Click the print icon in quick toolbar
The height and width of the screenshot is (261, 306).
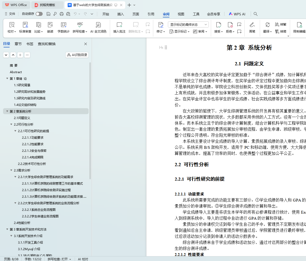62,14
